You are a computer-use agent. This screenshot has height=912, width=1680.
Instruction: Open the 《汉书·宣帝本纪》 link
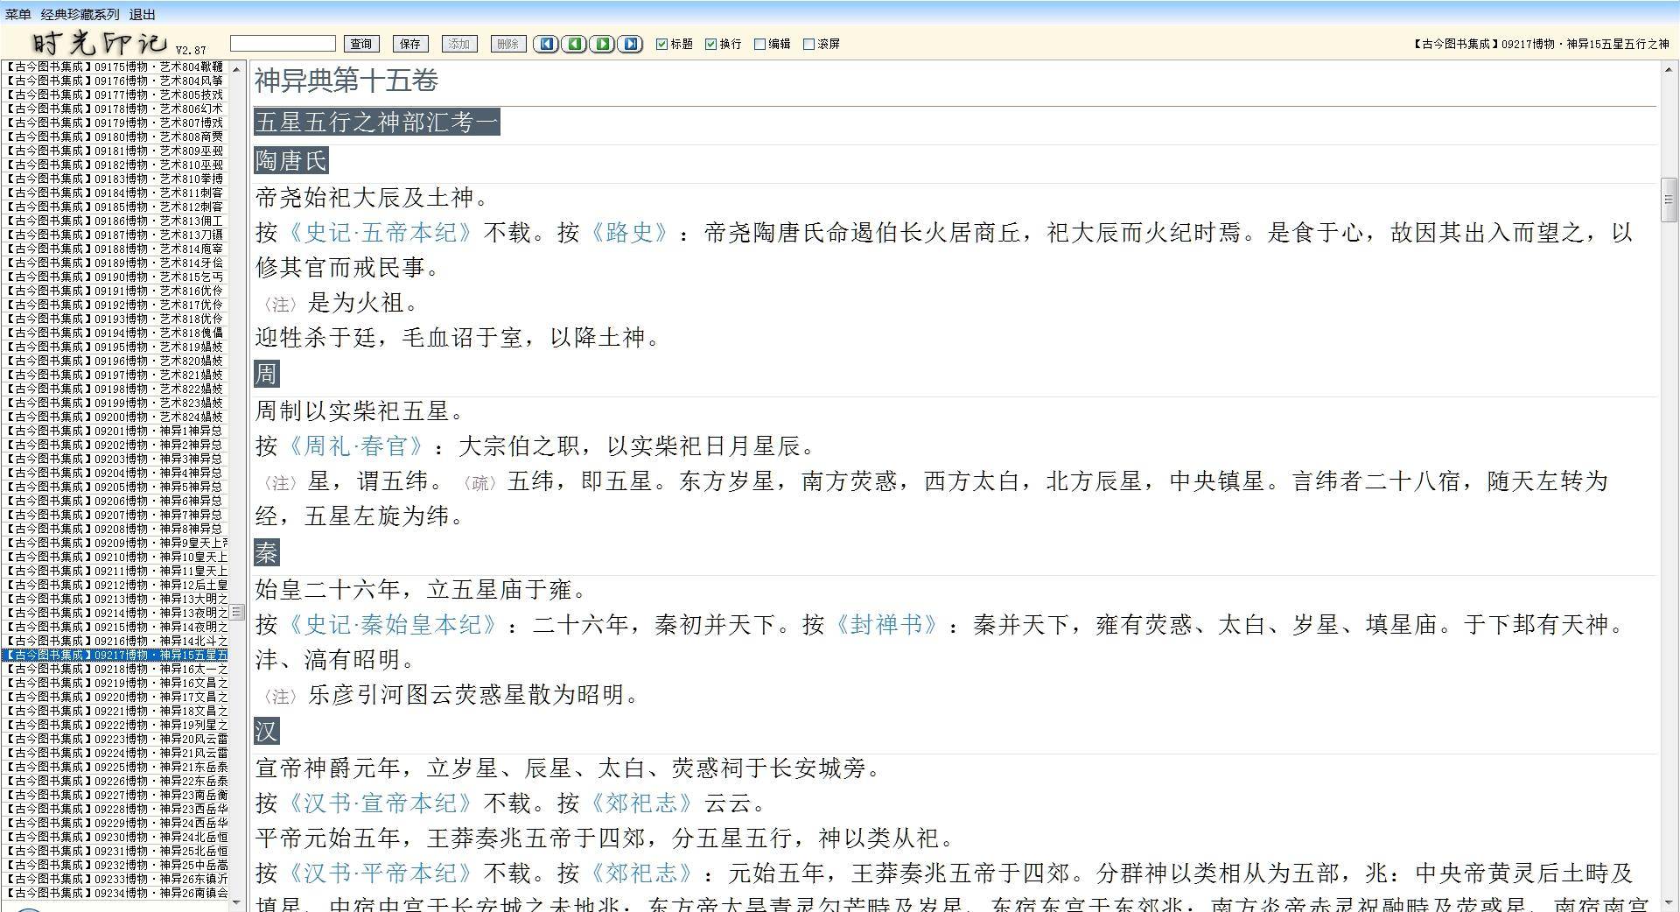(380, 803)
